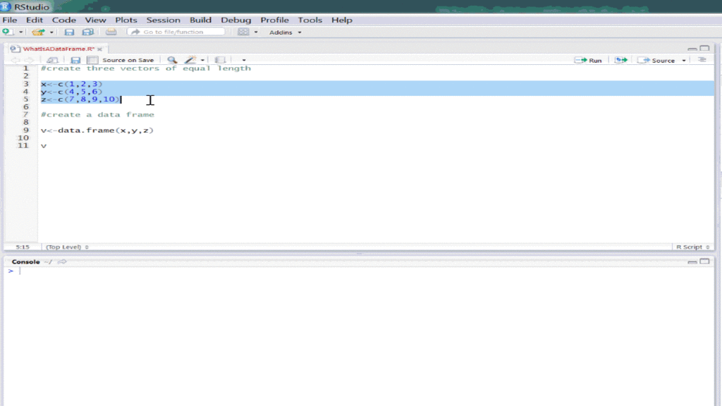Screen dimensions: 722x406
Task: Open the workspace panes grid icon
Action: coord(243,32)
